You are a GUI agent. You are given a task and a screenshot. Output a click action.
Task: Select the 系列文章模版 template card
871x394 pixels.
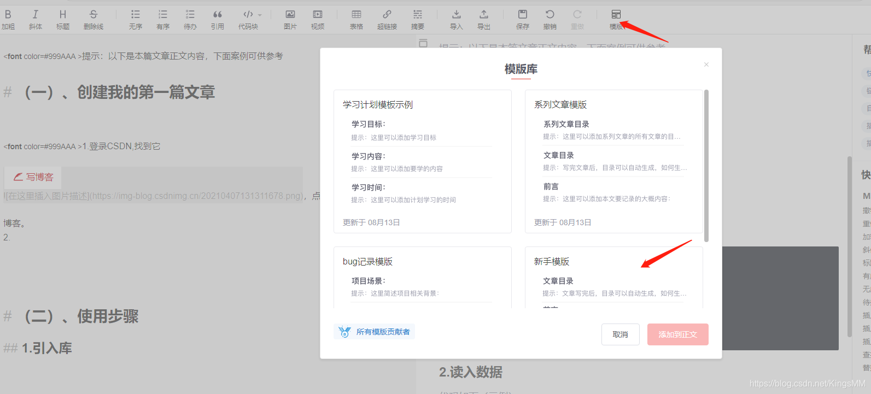click(x=614, y=161)
